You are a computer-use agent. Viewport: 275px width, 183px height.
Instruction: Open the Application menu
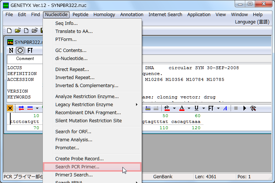click(199, 15)
